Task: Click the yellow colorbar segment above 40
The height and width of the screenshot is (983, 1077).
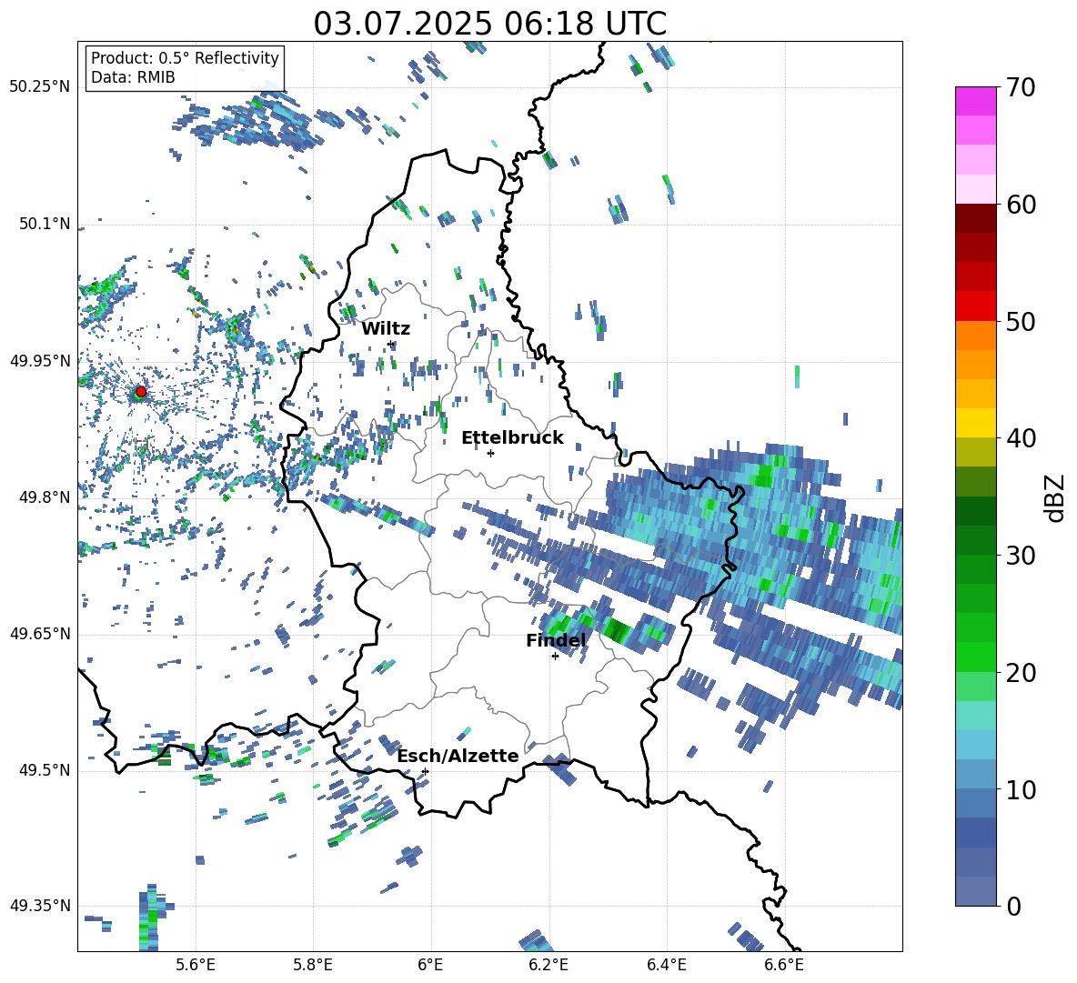Action: 975,423
